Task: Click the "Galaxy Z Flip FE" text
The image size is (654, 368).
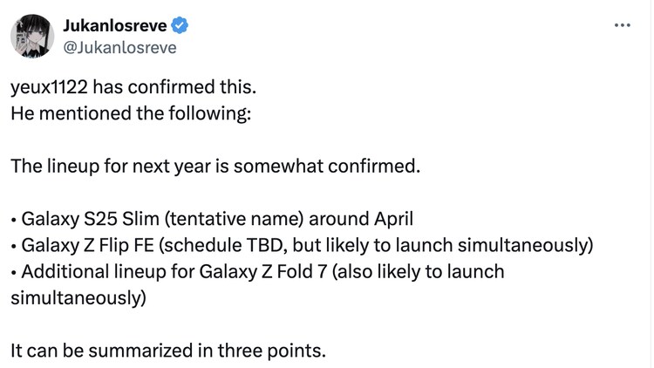Action: (85, 244)
